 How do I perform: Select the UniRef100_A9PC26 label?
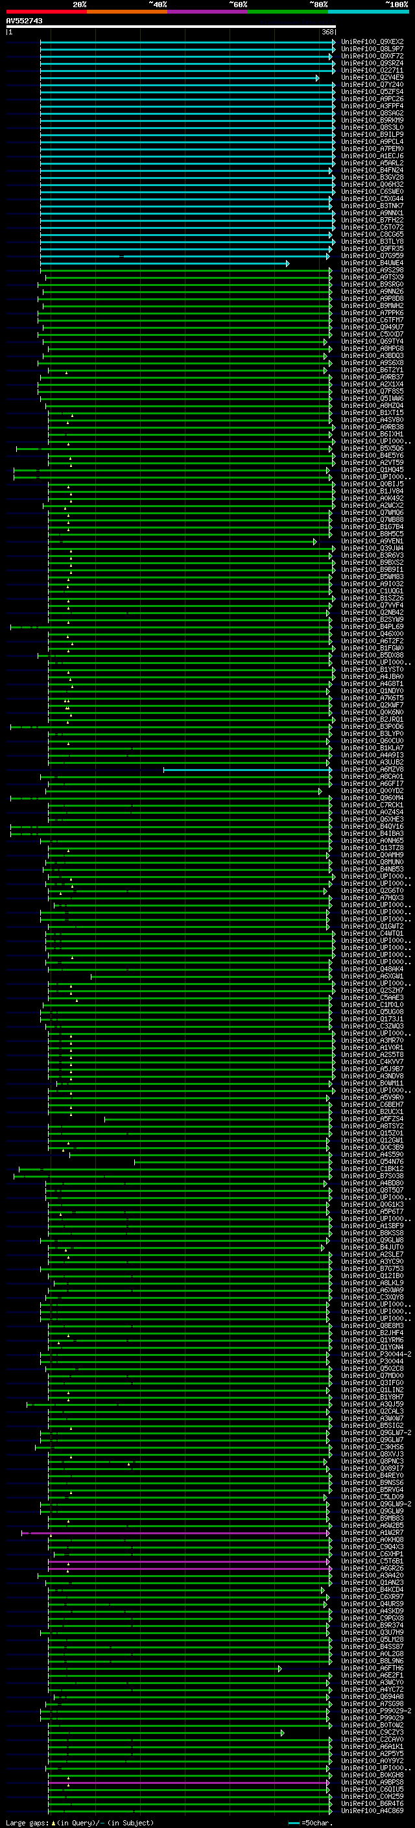pyautogui.click(x=372, y=99)
